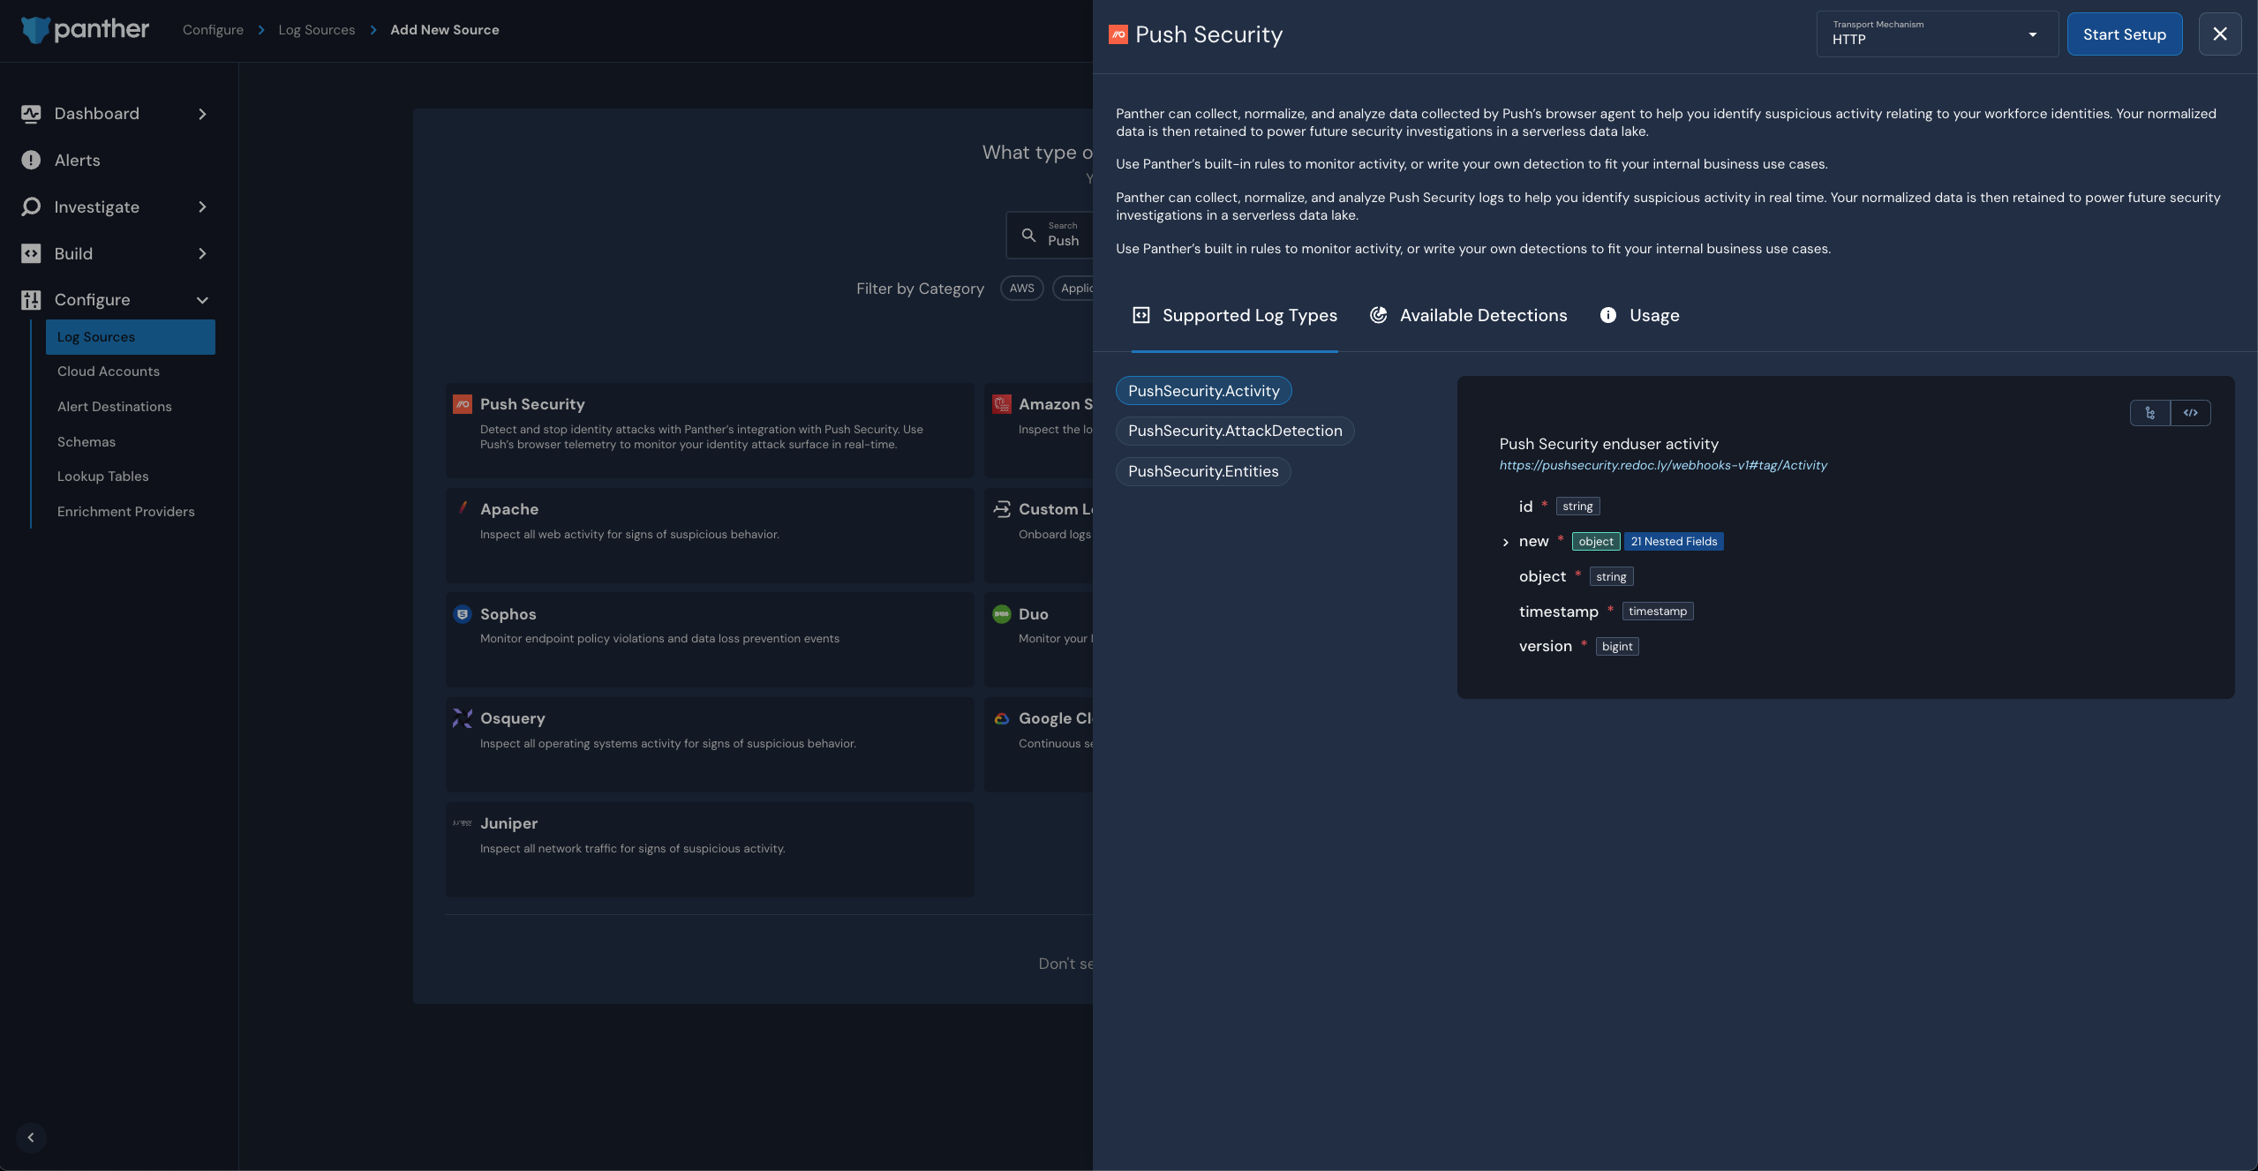Screen dimensions: 2258x1171
Task: Click the Configure sliders icon
Action: pyautogui.click(x=31, y=300)
